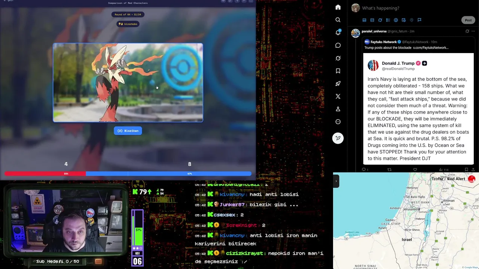The height and width of the screenshot is (269, 479).
Task: Insert an emoji in the post
Action: [396, 20]
